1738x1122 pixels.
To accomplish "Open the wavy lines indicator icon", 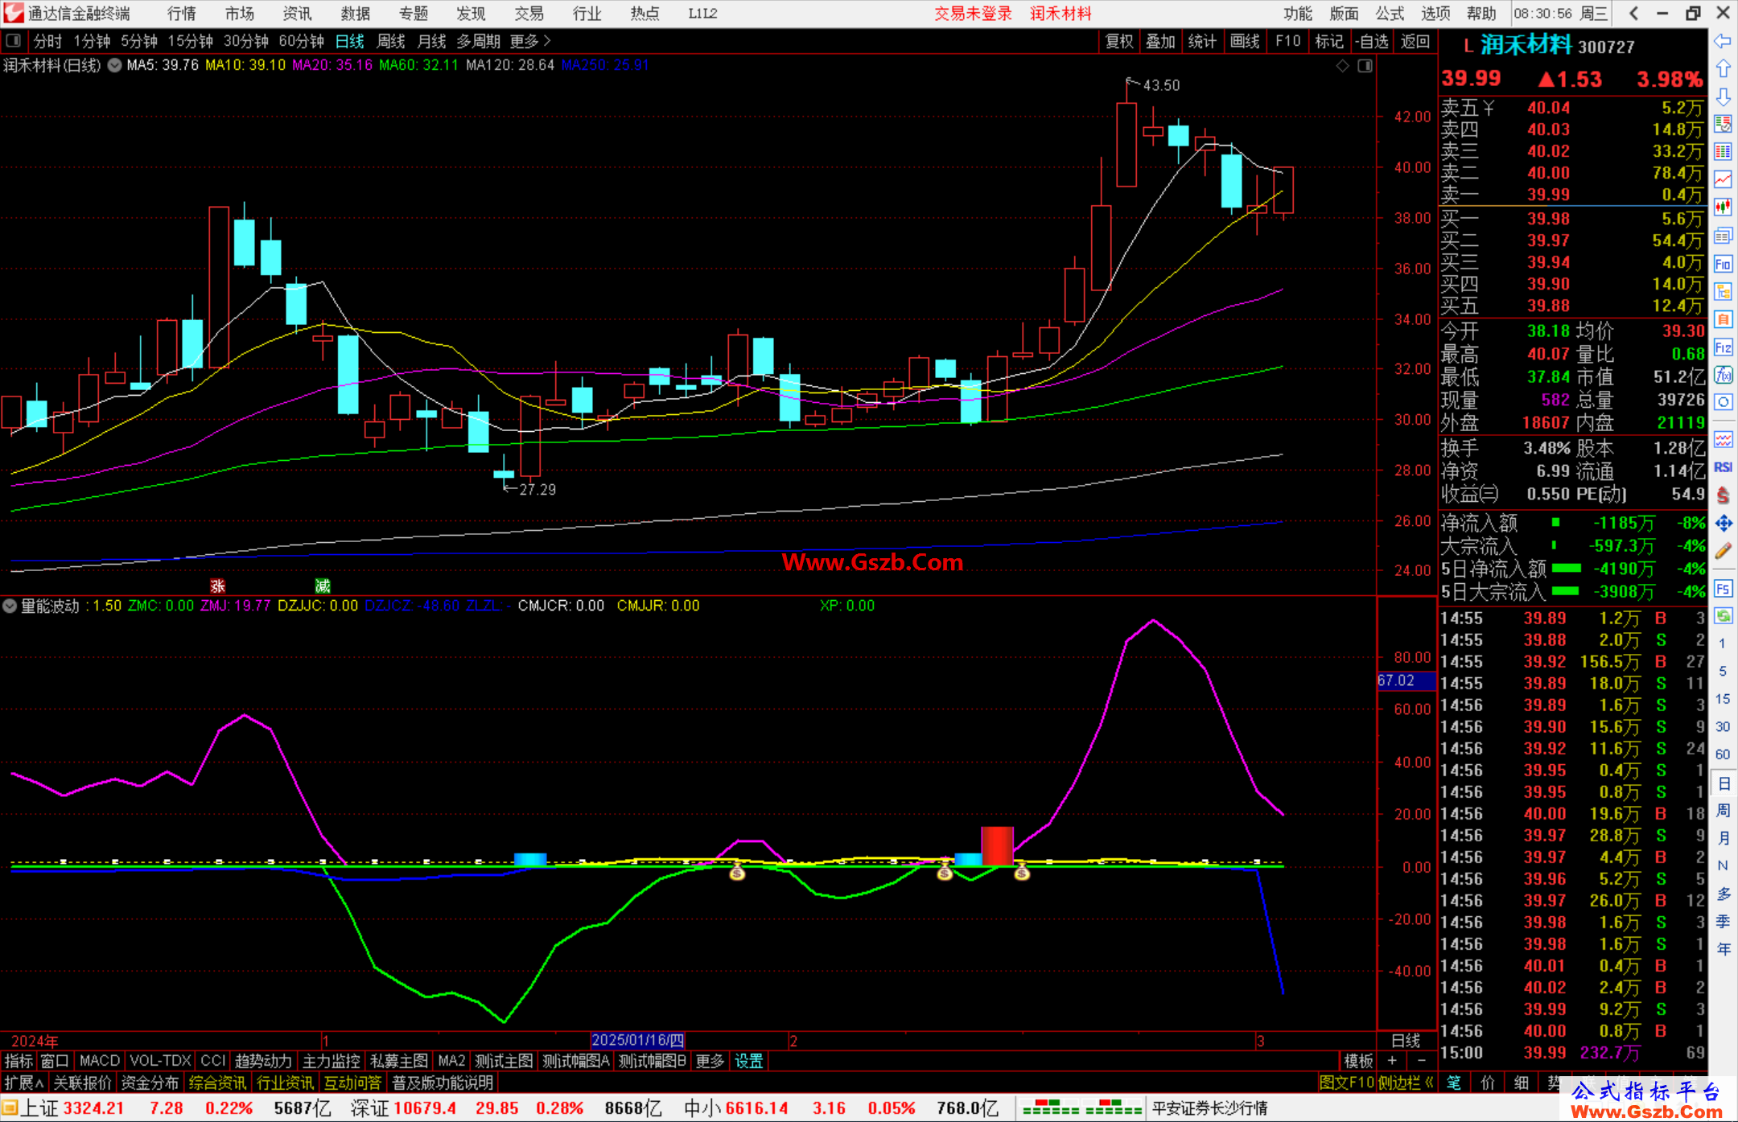I will click(1723, 439).
